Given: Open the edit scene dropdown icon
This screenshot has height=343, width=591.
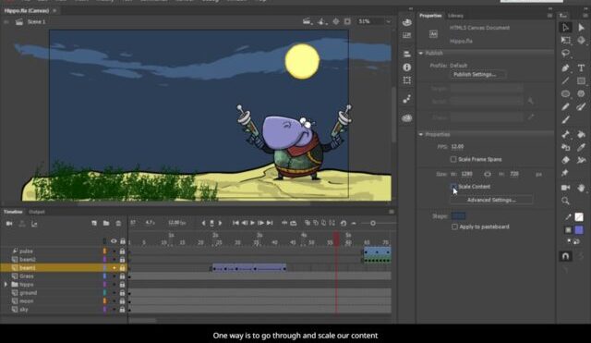Looking at the screenshot, I should point(308,21).
